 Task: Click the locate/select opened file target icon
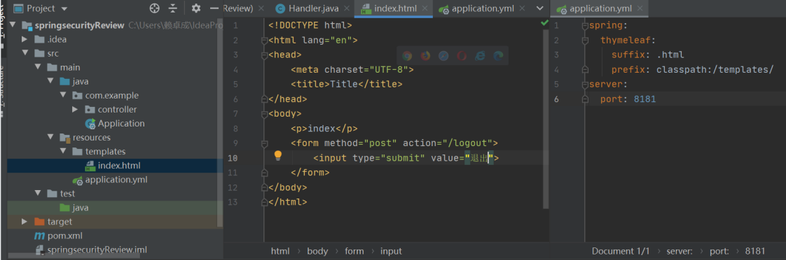155,8
